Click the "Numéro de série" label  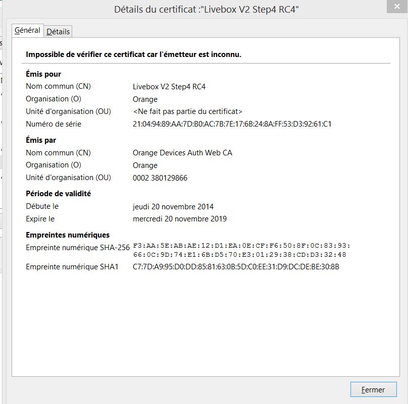point(54,124)
